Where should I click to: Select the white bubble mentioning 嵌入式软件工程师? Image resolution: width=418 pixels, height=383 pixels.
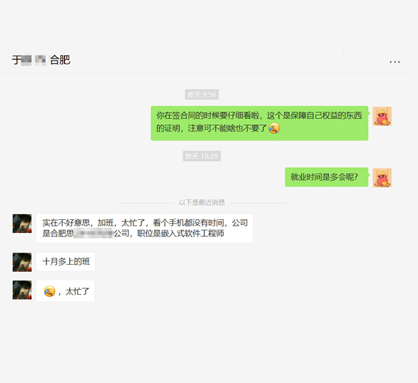145,228
